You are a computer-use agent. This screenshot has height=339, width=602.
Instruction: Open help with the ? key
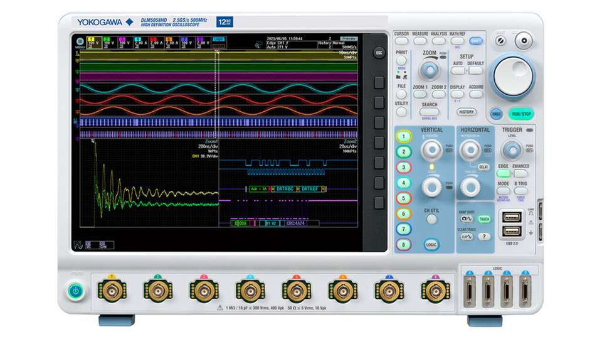coord(484,237)
